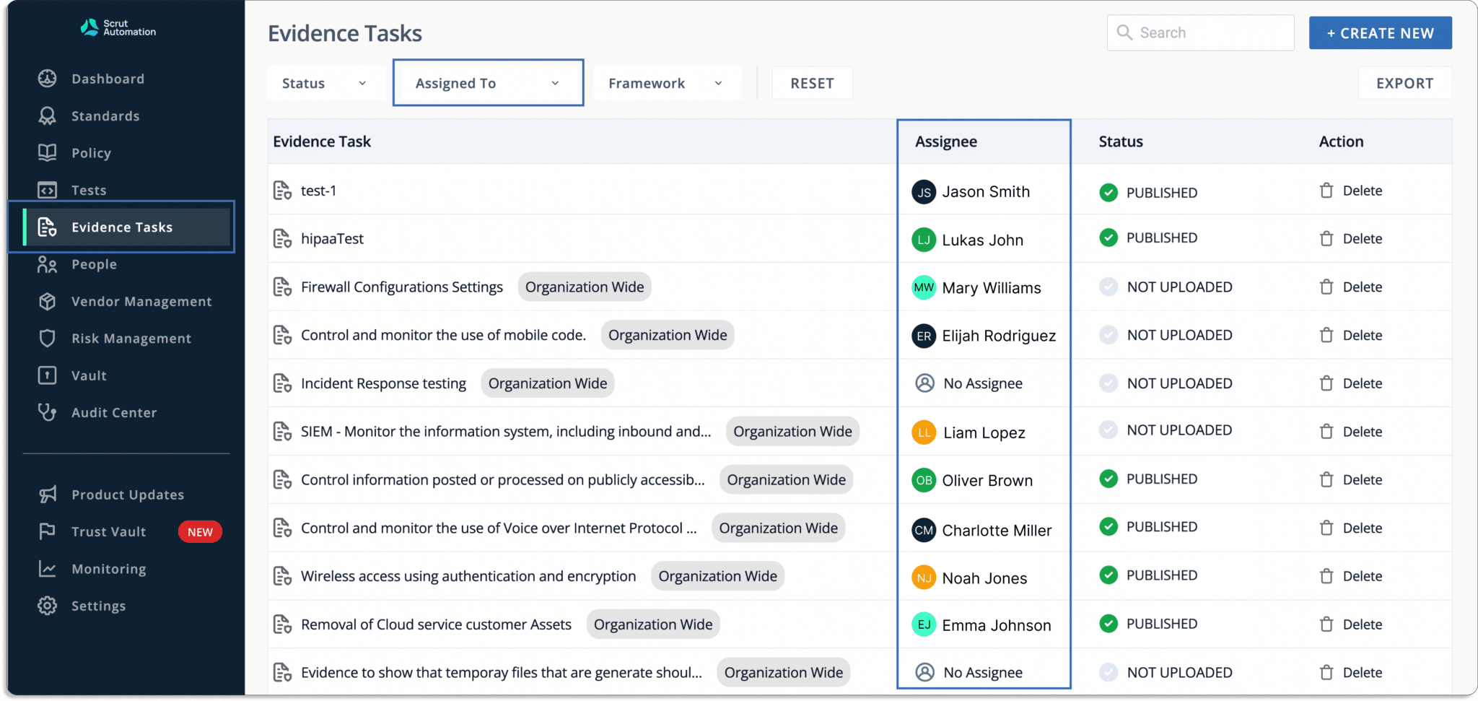Click the JS avatar for Jason Smith
1478x701 pixels.
924,192
